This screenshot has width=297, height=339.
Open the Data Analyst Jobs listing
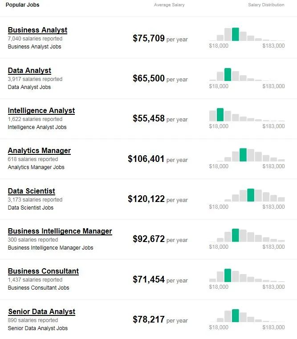(29, 87)
